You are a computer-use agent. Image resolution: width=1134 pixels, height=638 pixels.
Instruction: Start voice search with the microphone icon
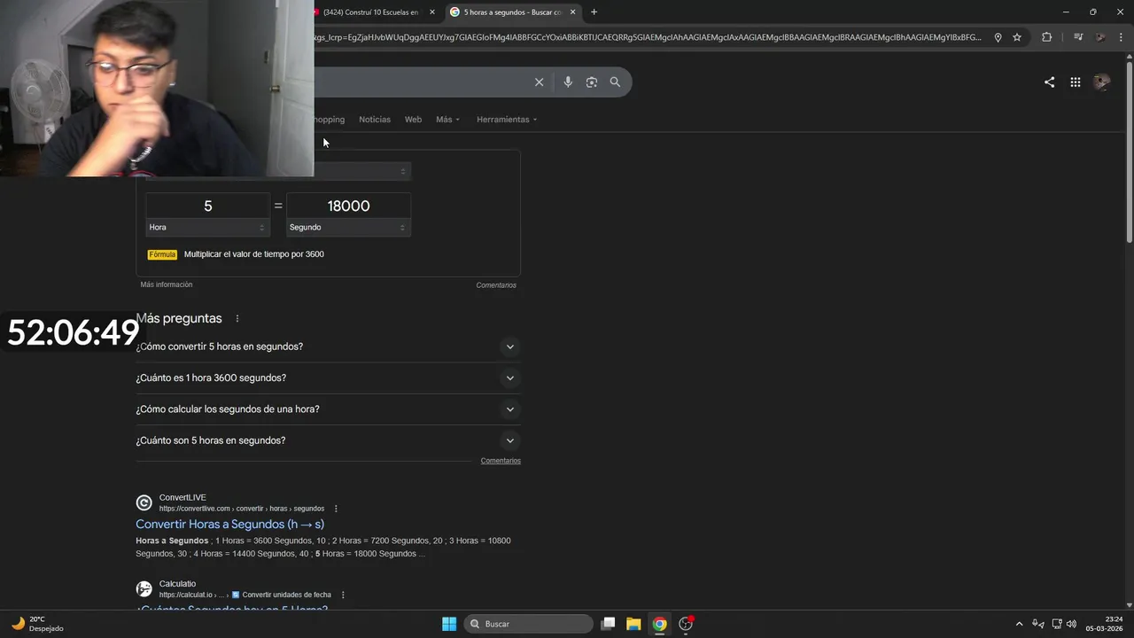point(568,82)
